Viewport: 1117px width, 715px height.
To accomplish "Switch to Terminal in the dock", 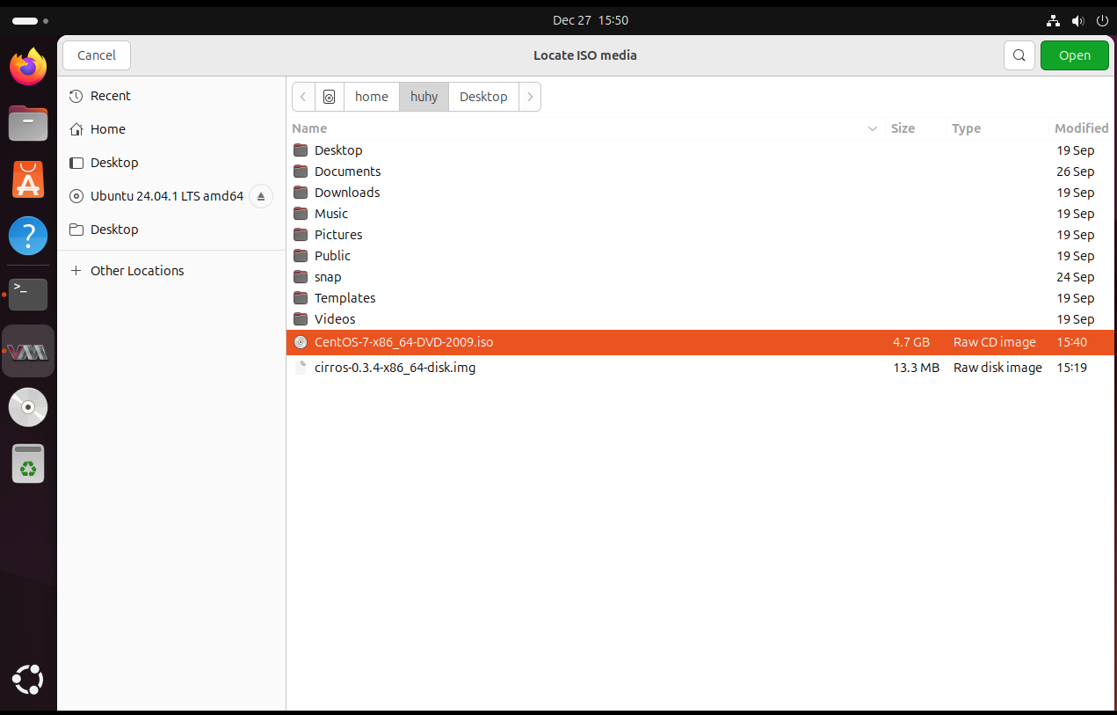I will tap(28, 294).
